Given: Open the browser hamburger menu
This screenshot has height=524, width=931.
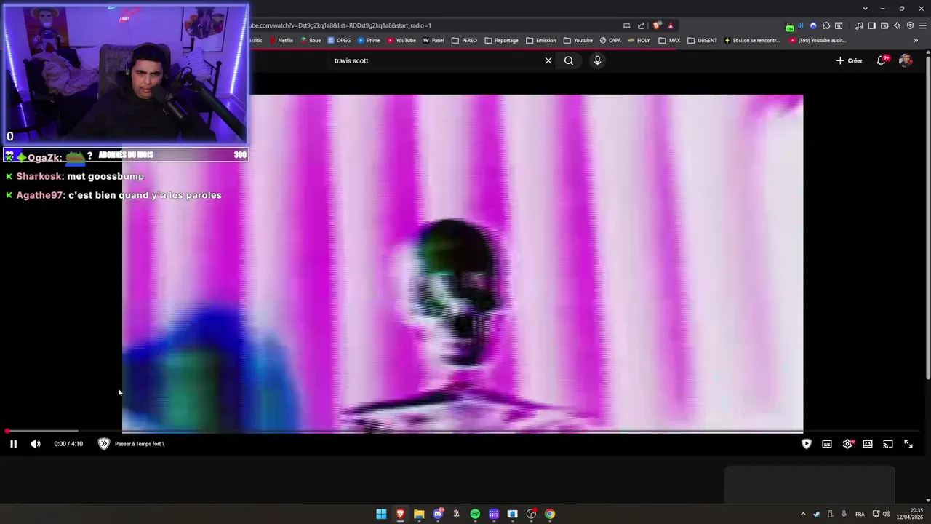Looking at the screenshot, I should [x=923, y=25].
